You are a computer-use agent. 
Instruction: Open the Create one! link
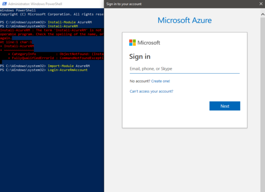(x=160, y=81)
